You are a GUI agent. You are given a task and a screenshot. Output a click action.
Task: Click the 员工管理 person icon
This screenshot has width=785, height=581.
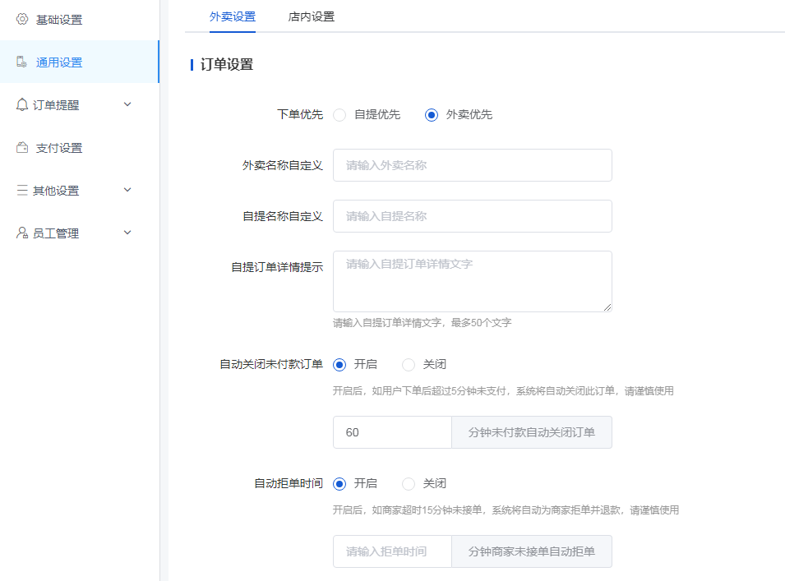tap(22, 233)
